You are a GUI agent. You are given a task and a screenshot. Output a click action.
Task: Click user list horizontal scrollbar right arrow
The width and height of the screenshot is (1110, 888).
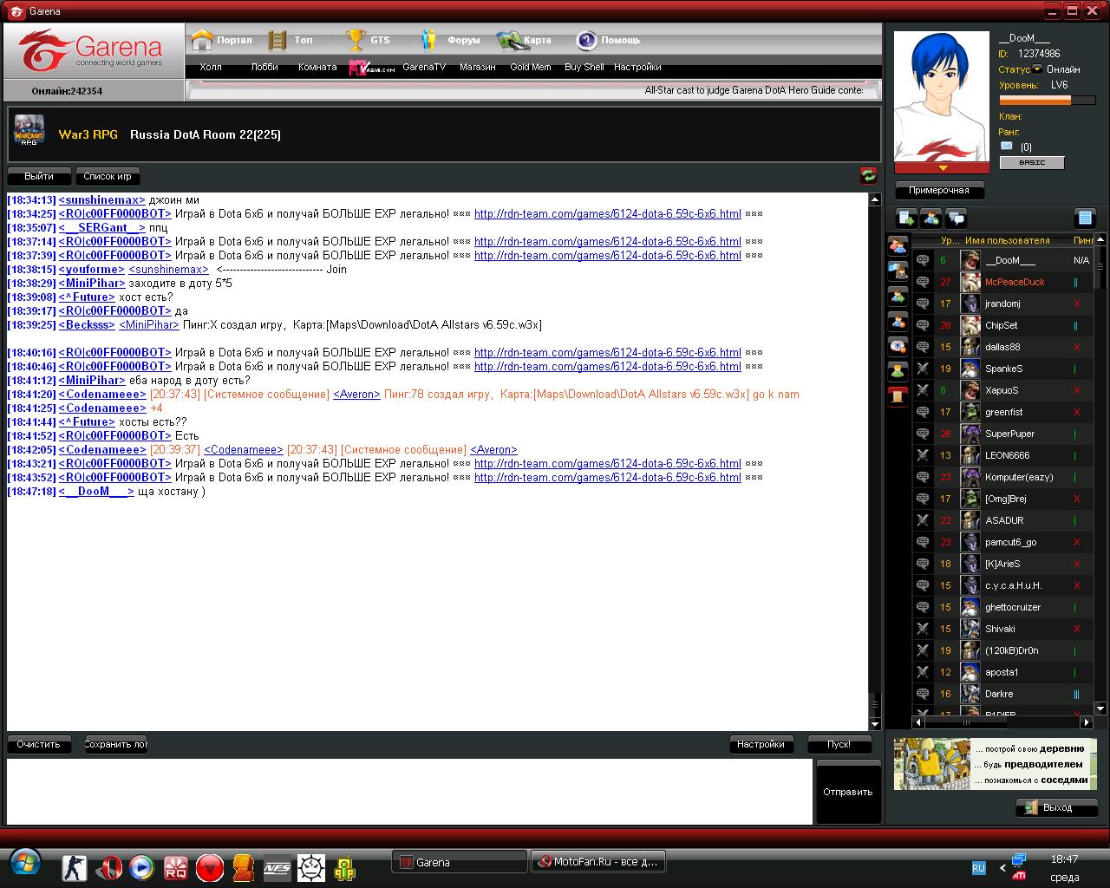coord(1087,721)
